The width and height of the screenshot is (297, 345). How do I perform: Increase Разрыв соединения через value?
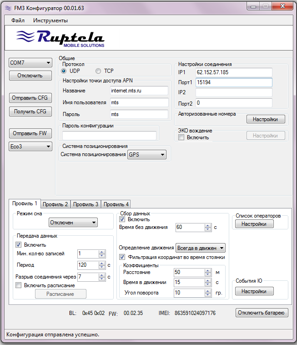pyautogui.click(x=102, y=275)
